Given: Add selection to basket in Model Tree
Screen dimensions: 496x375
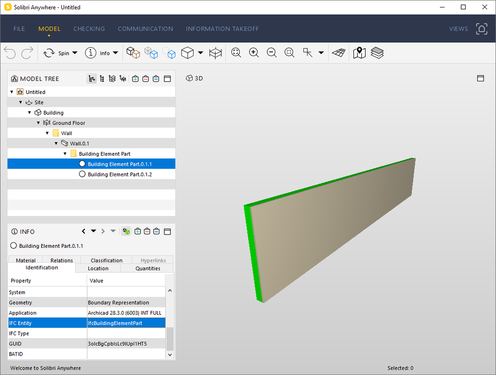Looking at the screenshot, I should click(135, 78).
